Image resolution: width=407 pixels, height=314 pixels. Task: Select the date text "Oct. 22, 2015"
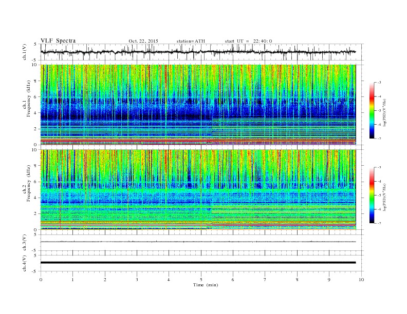click(x=143, y=41)
